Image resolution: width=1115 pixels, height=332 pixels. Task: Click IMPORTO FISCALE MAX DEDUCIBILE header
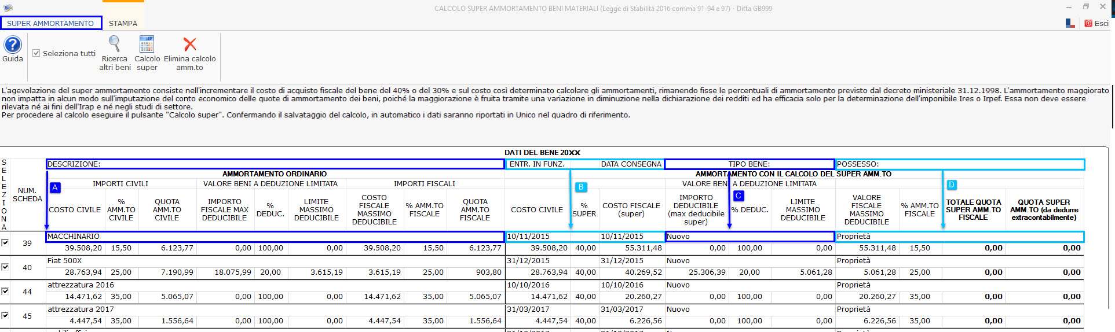[x=225, y=210]
